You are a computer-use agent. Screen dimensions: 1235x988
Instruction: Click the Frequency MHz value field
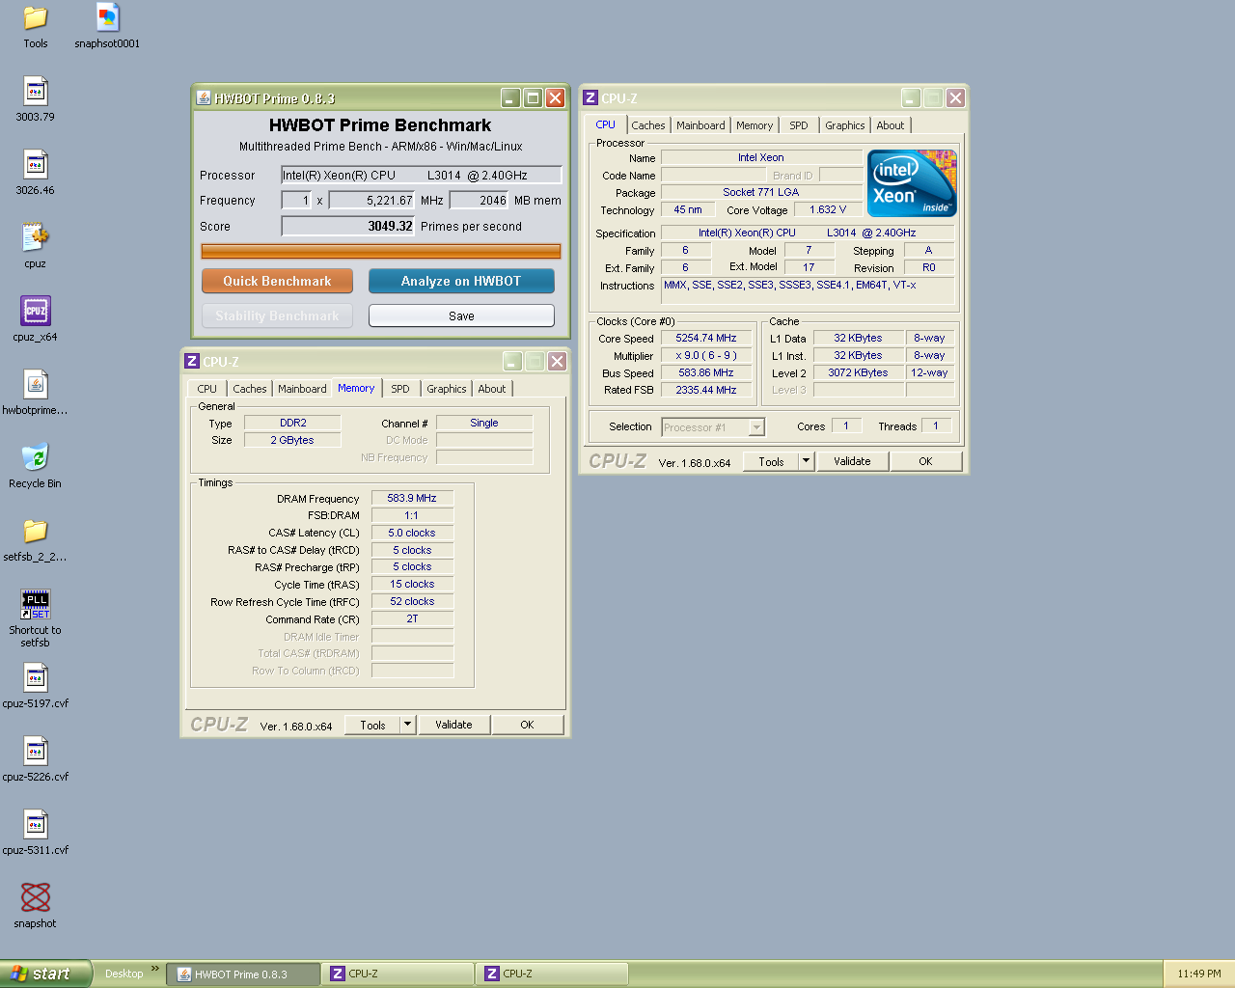(x=372, y=201)
